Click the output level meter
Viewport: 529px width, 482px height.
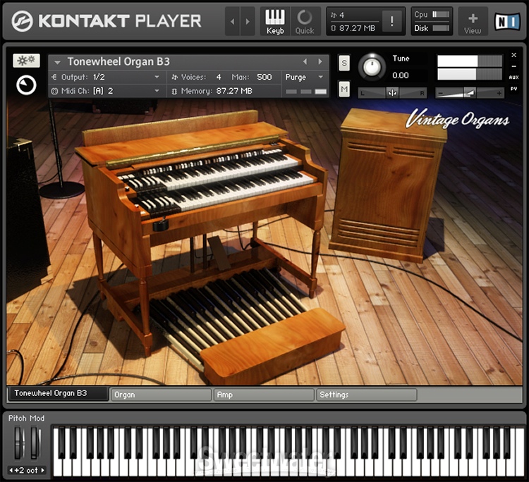point(470,68)
